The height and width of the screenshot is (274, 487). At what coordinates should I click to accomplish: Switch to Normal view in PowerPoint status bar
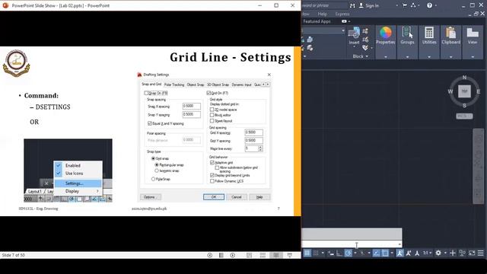249,255
